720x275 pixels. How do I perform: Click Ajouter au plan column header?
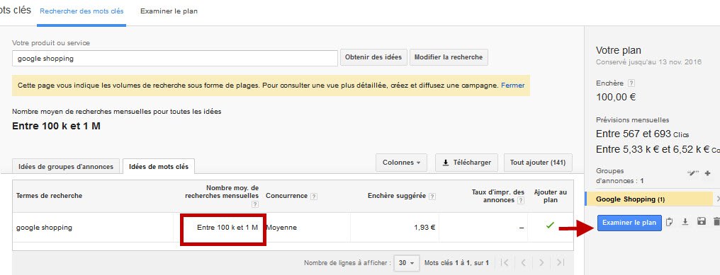550,196
